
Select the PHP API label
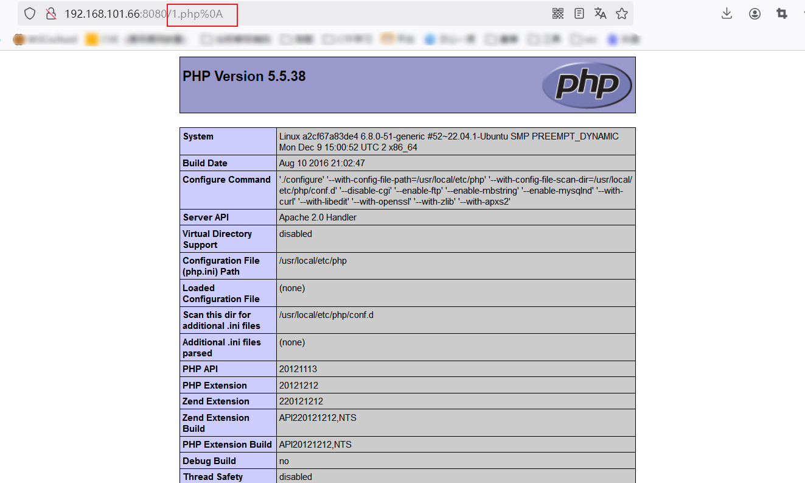click(x=200, y=369)
